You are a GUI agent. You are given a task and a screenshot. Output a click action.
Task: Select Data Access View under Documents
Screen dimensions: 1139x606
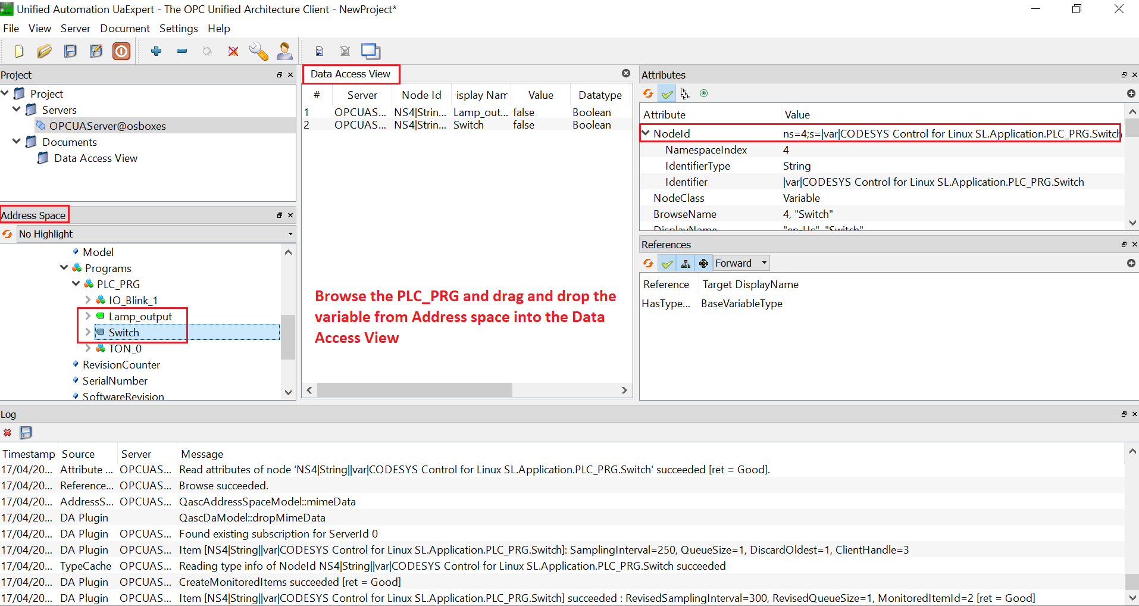96,158
